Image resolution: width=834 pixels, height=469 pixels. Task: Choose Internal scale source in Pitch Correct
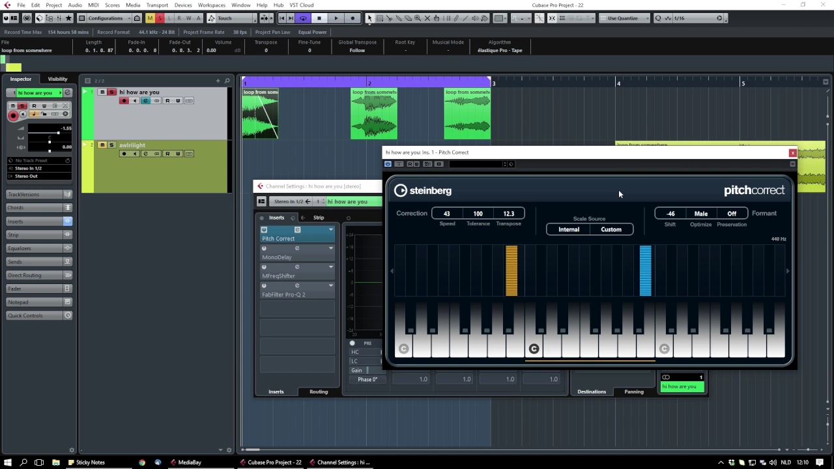click(x=569, y=229)
